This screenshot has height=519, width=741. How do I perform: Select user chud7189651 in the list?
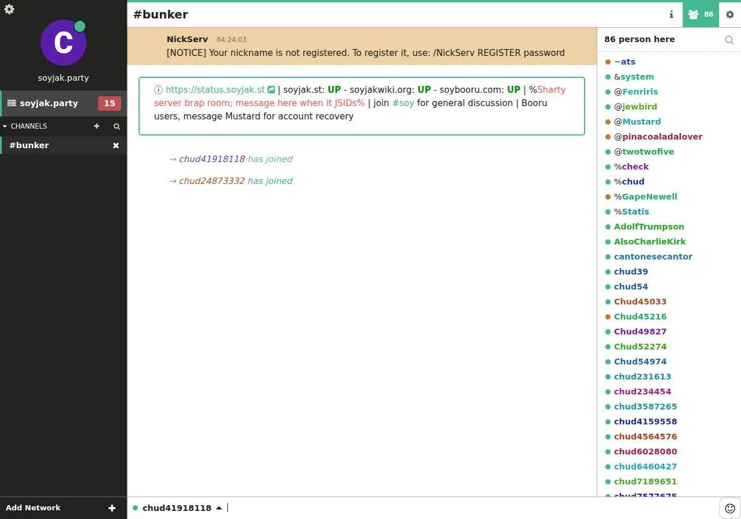(645, 482)
